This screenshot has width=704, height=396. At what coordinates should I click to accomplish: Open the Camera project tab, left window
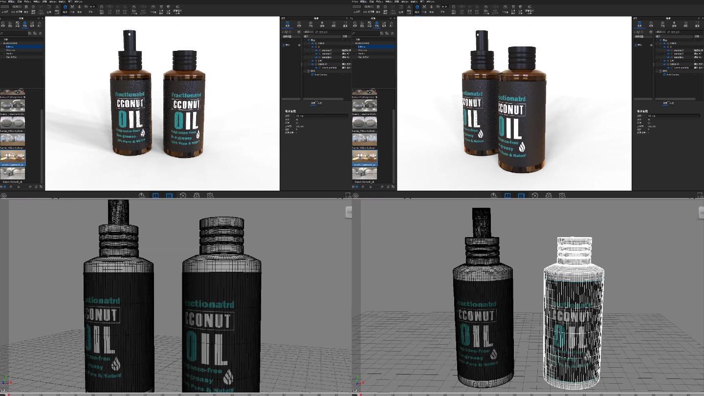tap(333, 24)
